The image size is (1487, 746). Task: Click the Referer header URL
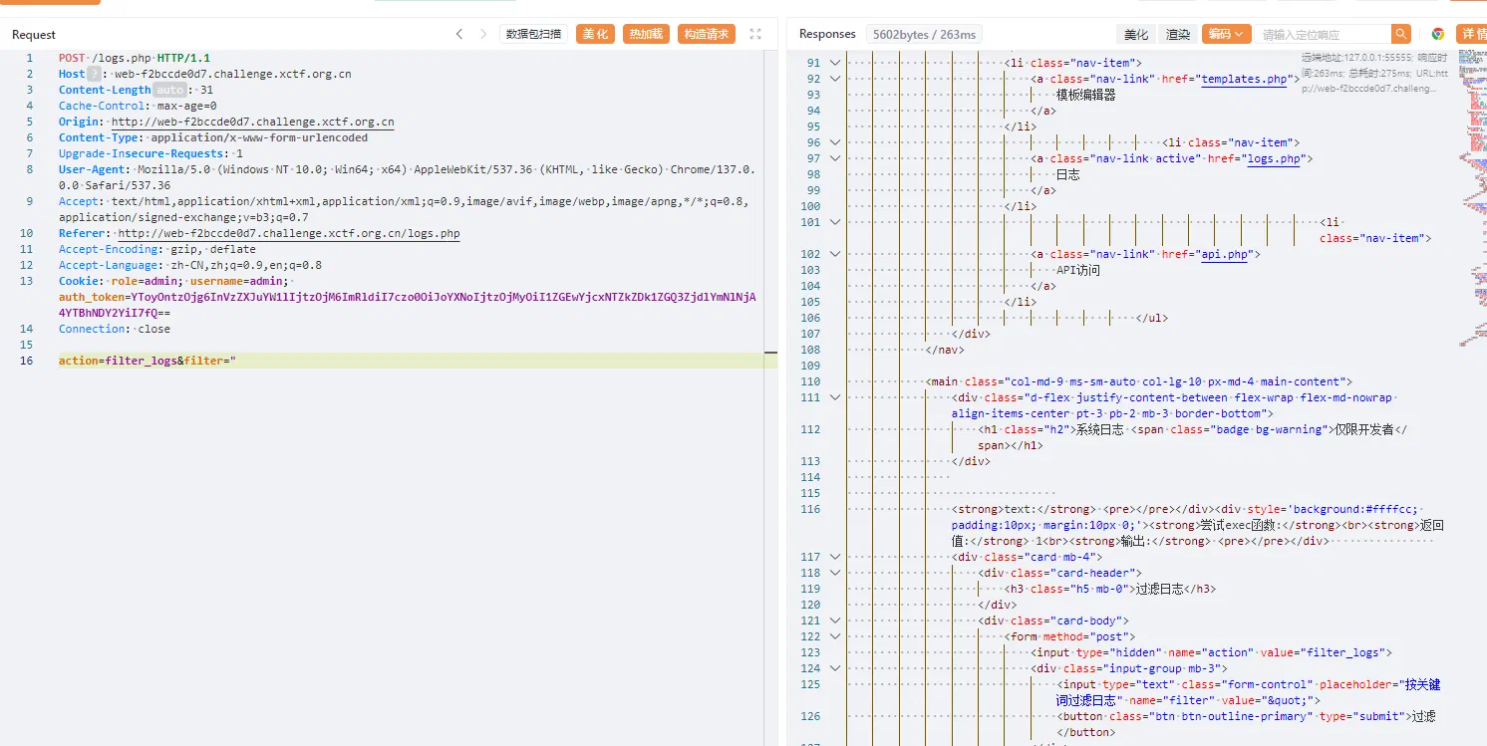[289, 233]
